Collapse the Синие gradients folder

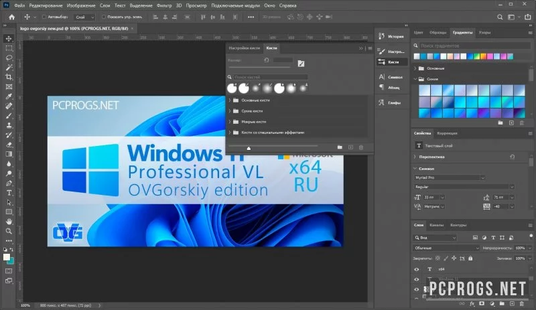coord(415,79)
